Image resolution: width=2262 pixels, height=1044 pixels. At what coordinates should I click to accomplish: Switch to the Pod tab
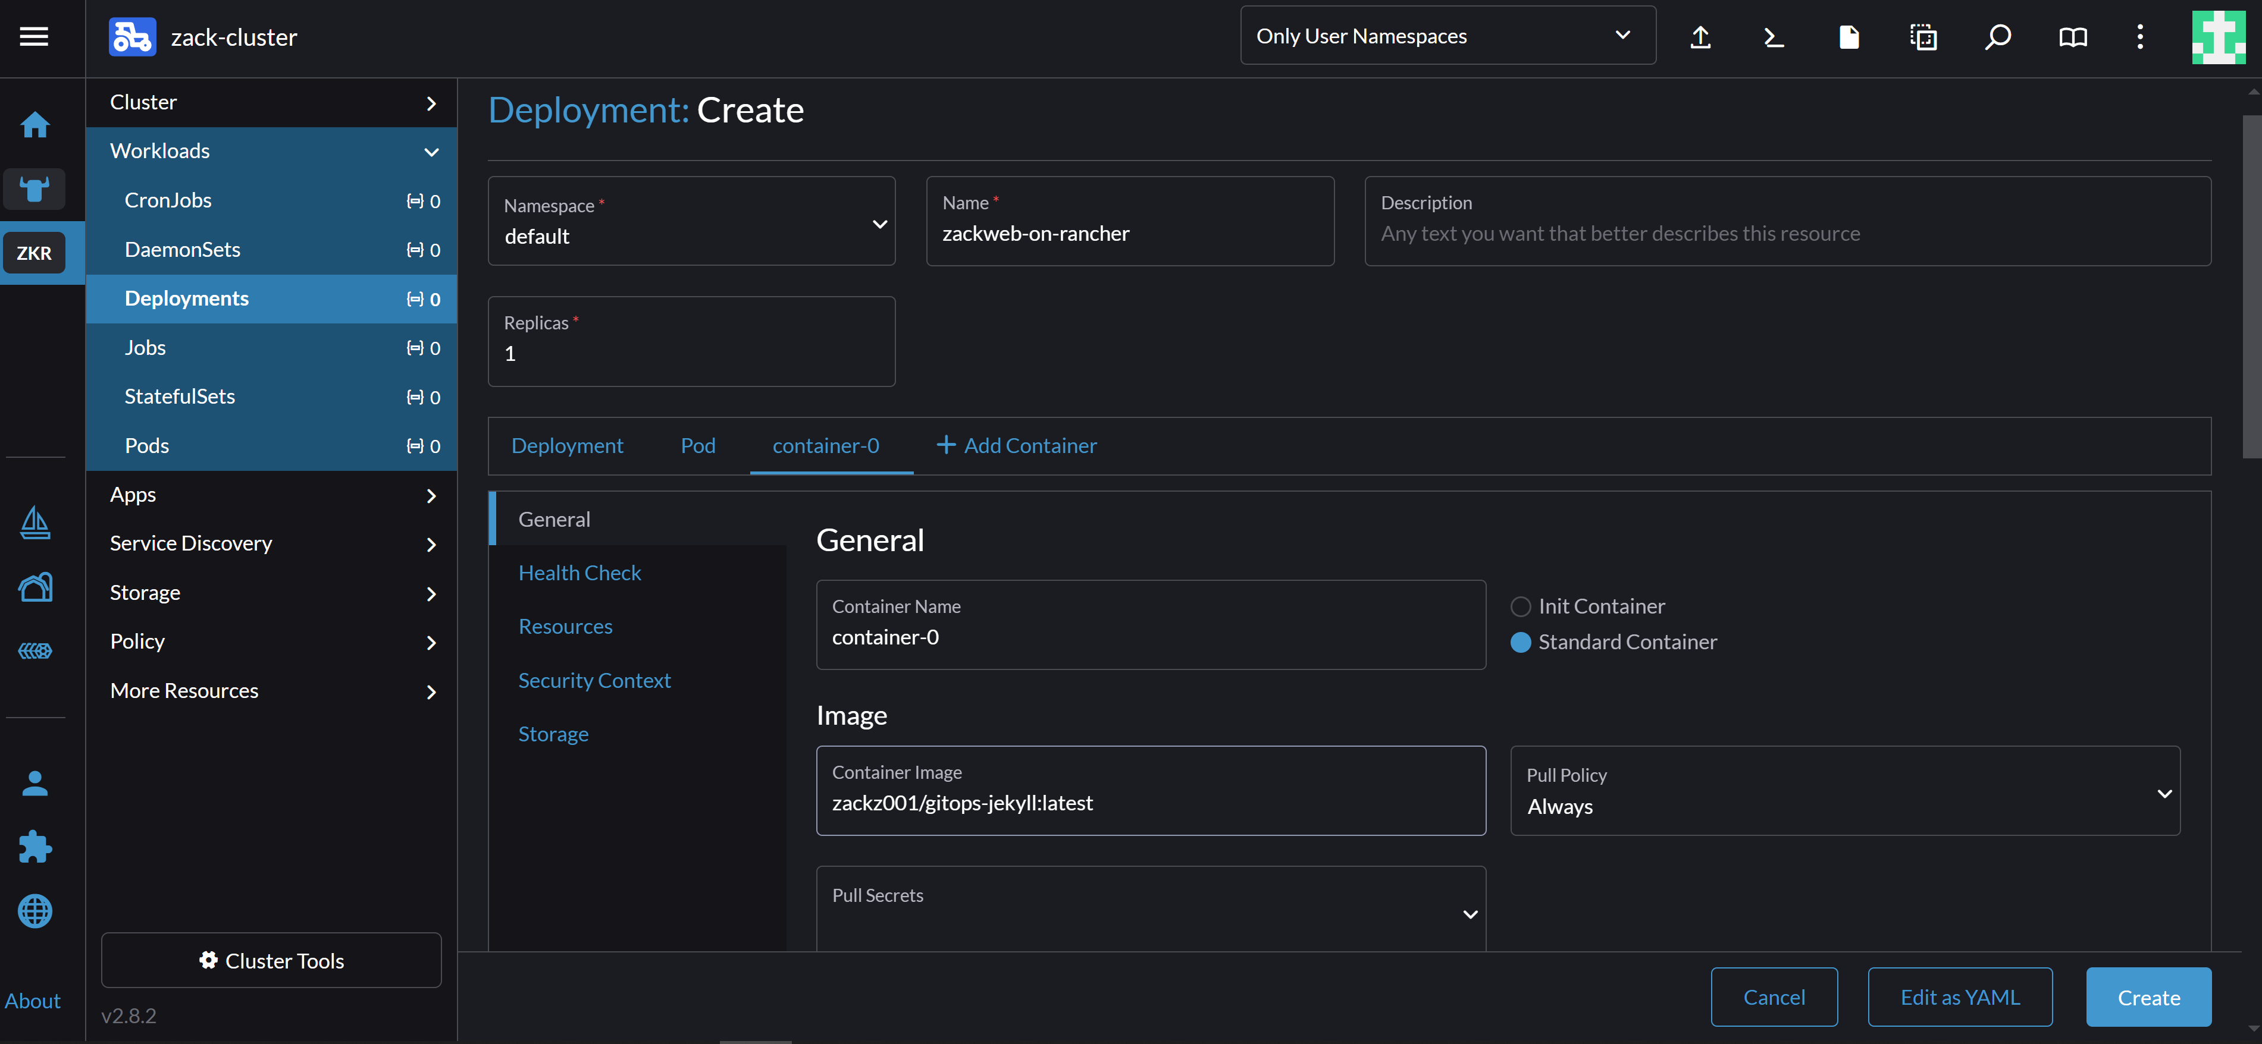pos(698,444)
